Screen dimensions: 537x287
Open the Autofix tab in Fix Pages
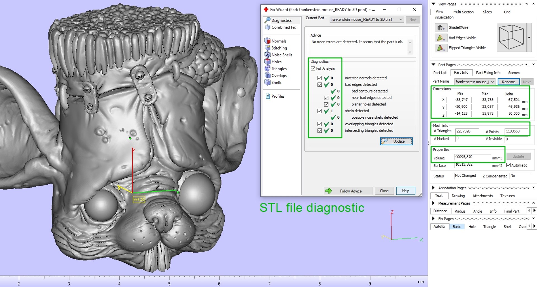(439, 226)
